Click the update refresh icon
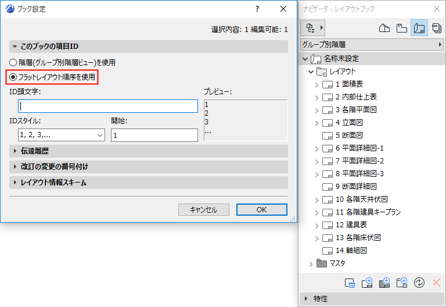Viewport: 446px width, 307px height. pos(419,283)
